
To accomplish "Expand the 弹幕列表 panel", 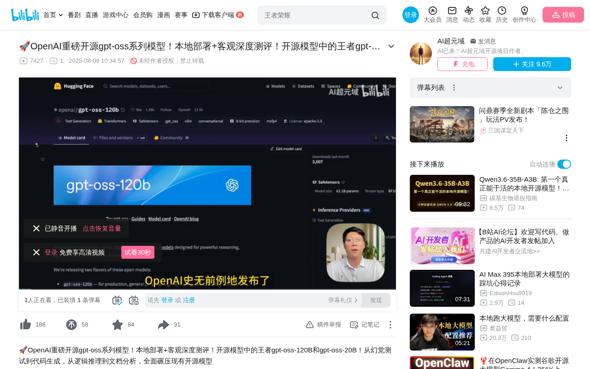I will (x=560, y=88).
